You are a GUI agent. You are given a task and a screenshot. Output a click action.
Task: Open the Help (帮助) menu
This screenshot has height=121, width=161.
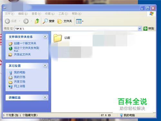[77, 14]
